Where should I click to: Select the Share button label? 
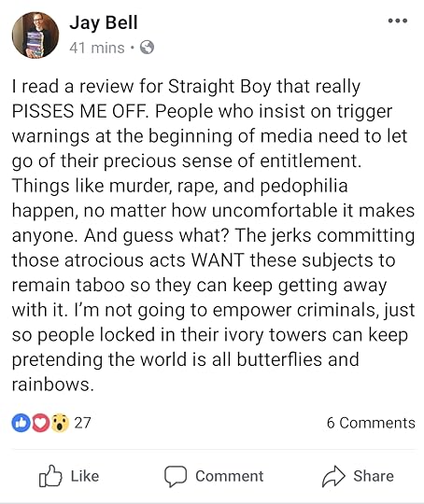[374, 476]
